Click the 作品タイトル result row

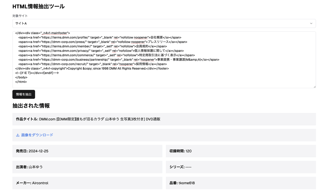[163, 119]
